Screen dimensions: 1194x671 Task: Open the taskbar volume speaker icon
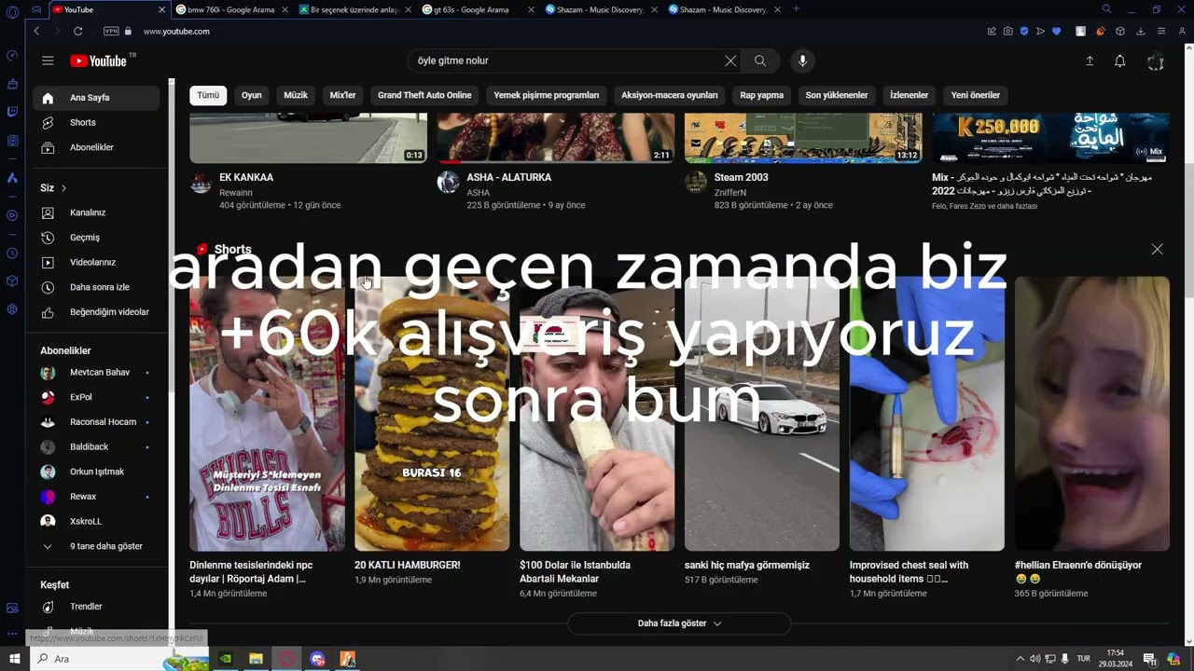1034,659
